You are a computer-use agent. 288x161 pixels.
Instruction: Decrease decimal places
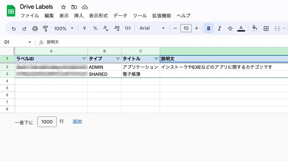pos(105,28)
